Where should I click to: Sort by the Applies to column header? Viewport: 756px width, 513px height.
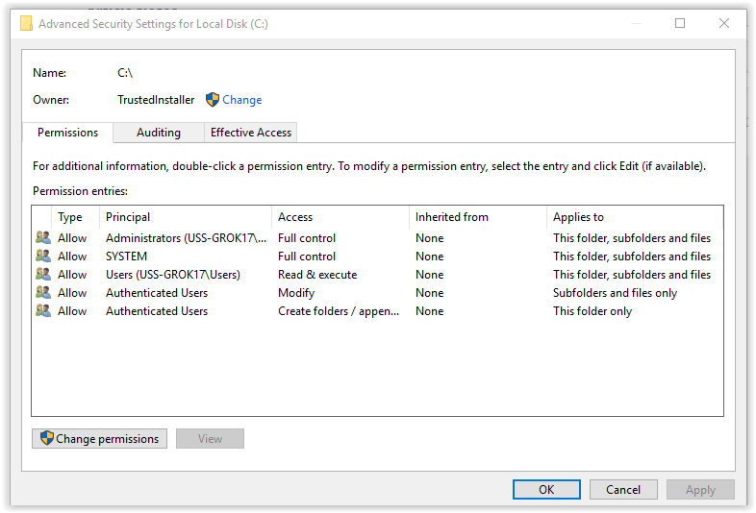click(635, 217)
